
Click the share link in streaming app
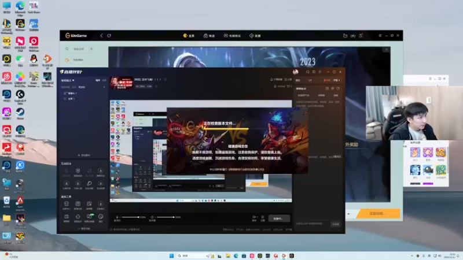pos(288,79)
